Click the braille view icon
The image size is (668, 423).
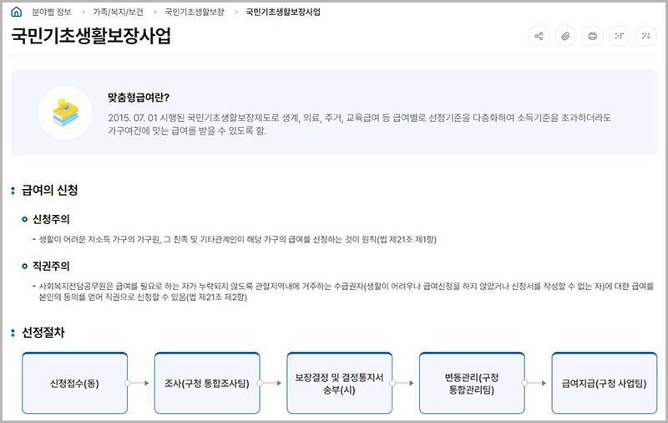(619, 37)
